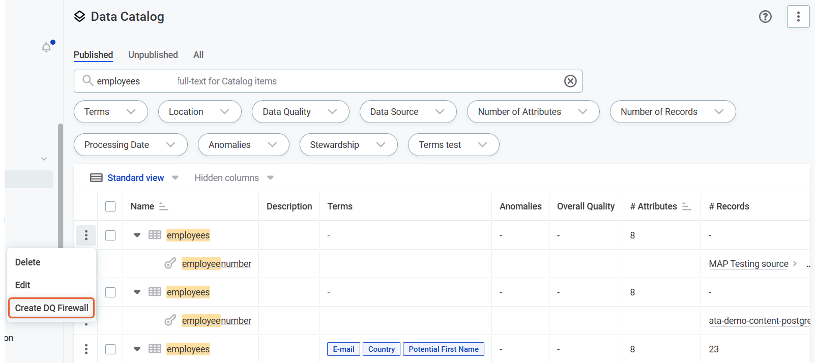
Task: Click the Data Catalog layers icon
Action: click(x=79, y=17)
